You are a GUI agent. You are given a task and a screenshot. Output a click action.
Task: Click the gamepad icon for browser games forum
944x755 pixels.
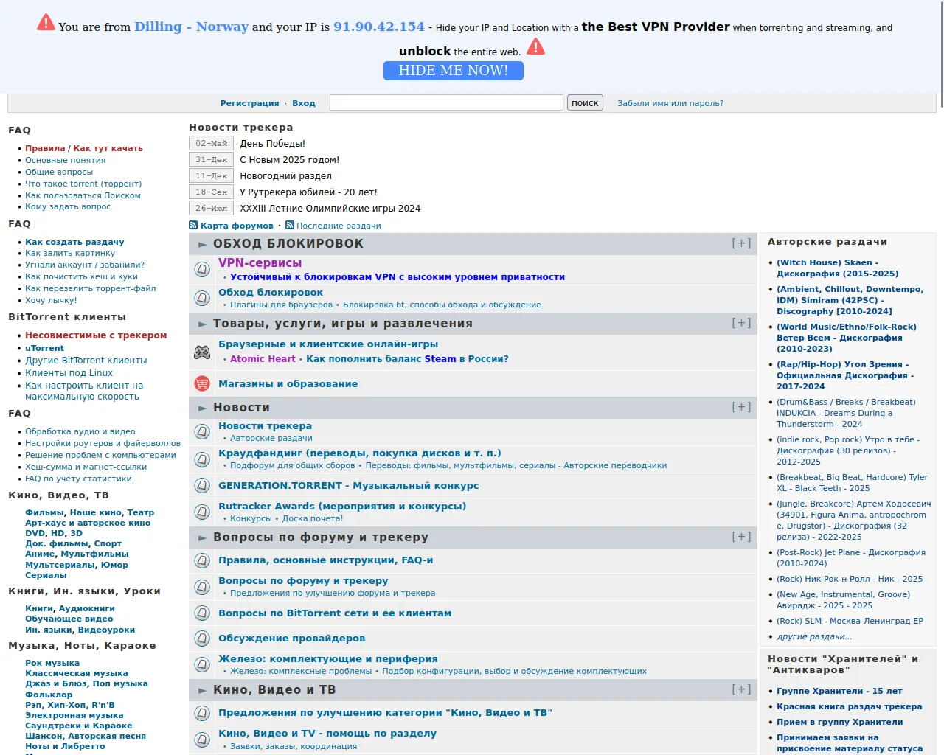202,352
